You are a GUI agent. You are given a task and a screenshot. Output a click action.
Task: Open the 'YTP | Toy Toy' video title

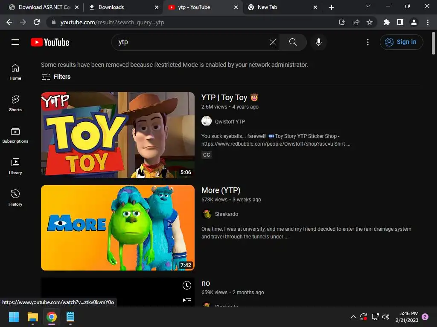coord(230,98)
